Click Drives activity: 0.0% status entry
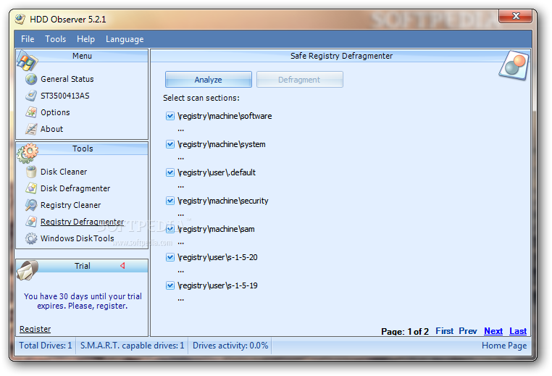Viewport: 552px width, 376px height. pos(230,346)
